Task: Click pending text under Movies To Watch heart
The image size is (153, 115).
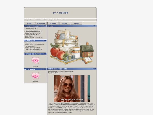Action: (x=35, y=66)
